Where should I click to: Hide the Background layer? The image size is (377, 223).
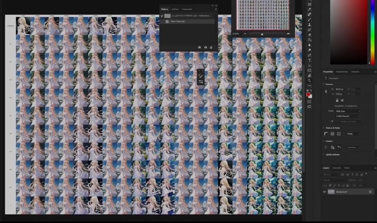click(324, 191)
